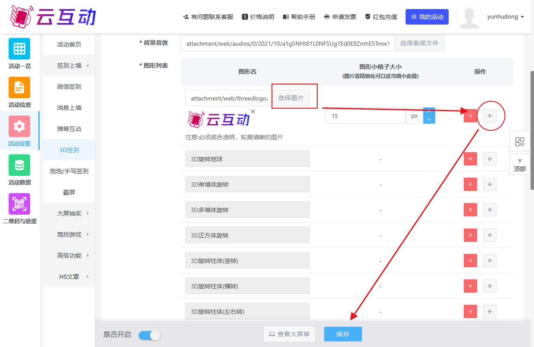Click move handle for 3D单墙体旋转 row
The height and width of the screenshot is (347, 534).
(x=490, y=184)
